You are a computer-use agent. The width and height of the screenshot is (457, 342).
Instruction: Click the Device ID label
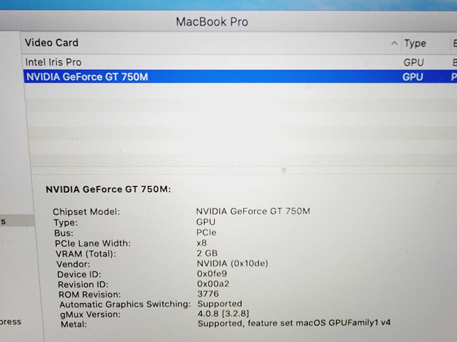pos(79,275)
